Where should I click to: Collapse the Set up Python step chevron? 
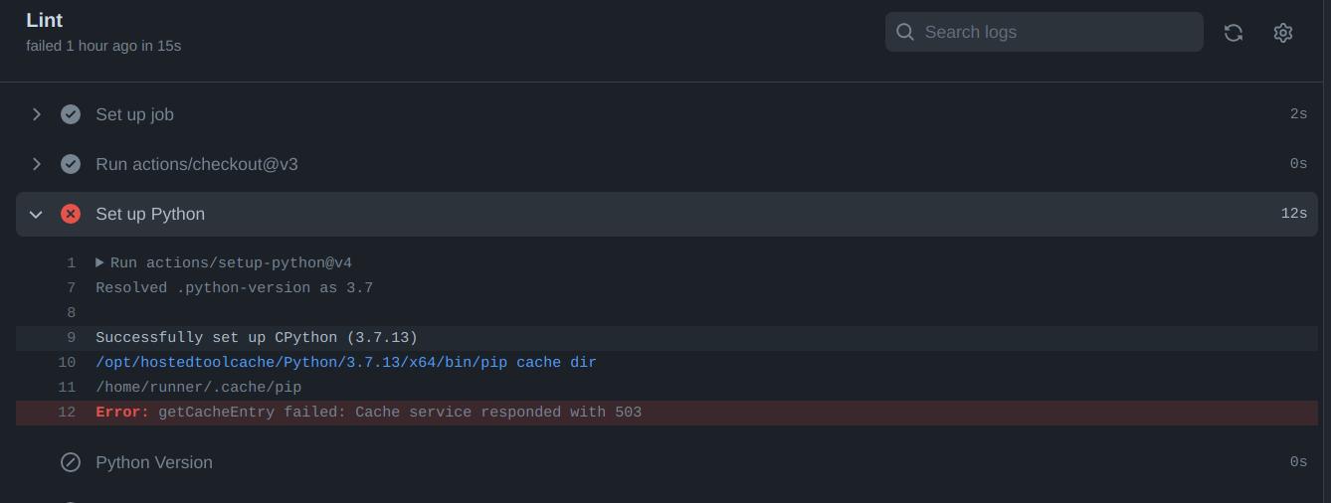37,214
